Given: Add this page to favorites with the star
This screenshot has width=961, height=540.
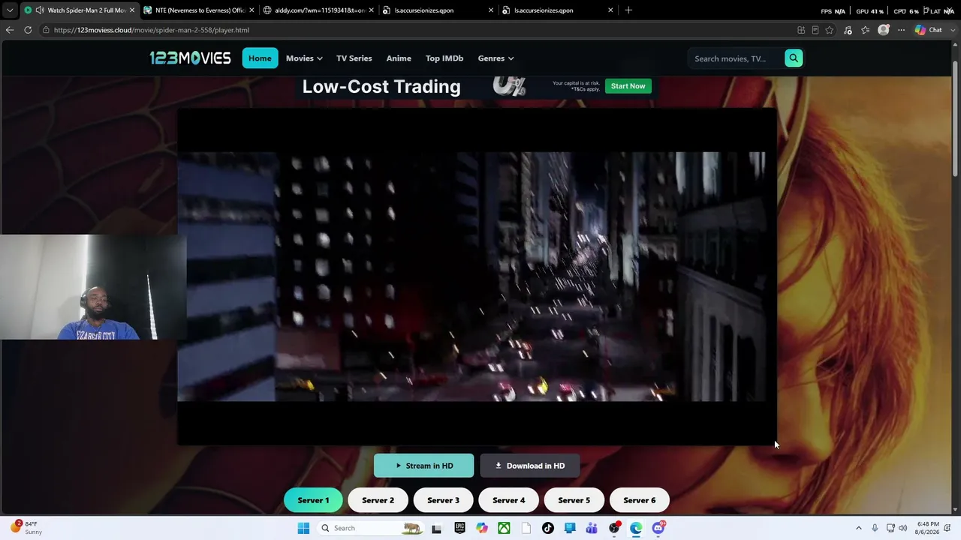Looking at the screenshot, I should (830, 30).
